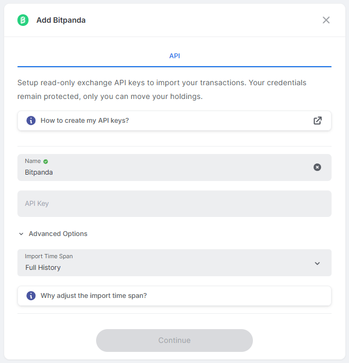This screenshot has height=363, width=349.
Task: Clear the Name field with the x icon
Action: [x=317, y=167]
